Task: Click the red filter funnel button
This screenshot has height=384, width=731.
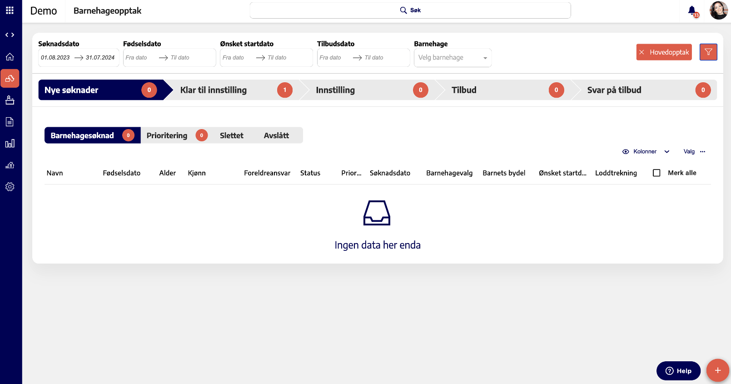Action: pyautogui.click(x=708, y=52)
